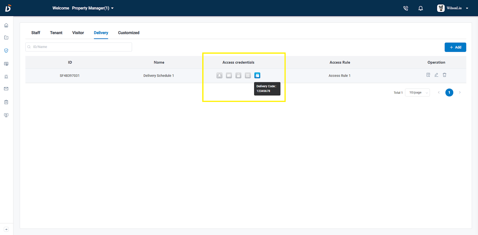Open the alarm icon in sidebar

[x=6, y=76]
